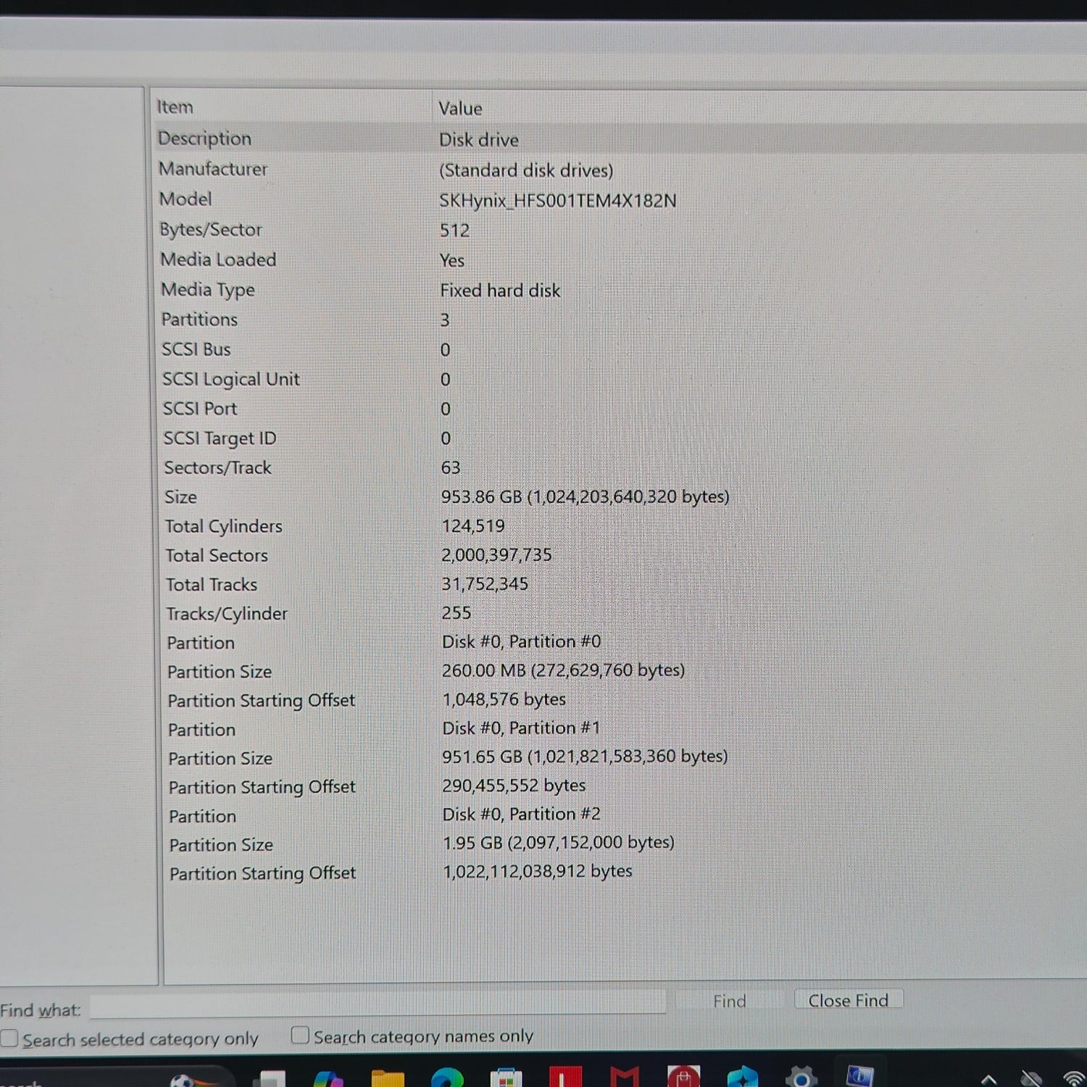Open File Explorer from the taskbar
Screen dimensions: 1087x1087
tap(388, 1078)
